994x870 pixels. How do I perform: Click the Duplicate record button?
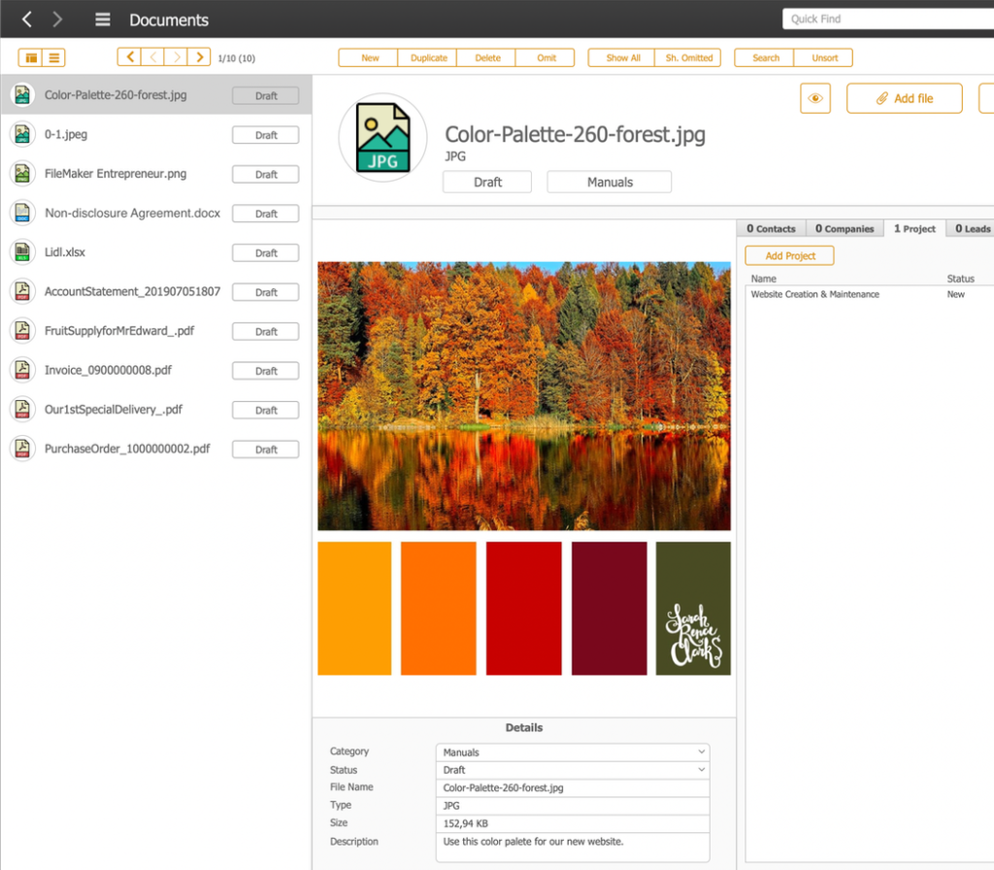(428, 57)
